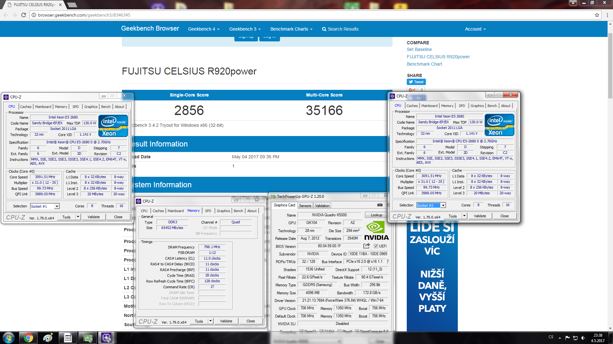
Task: Open the GPU-Z taskbar icon
Action: (88, 338)
